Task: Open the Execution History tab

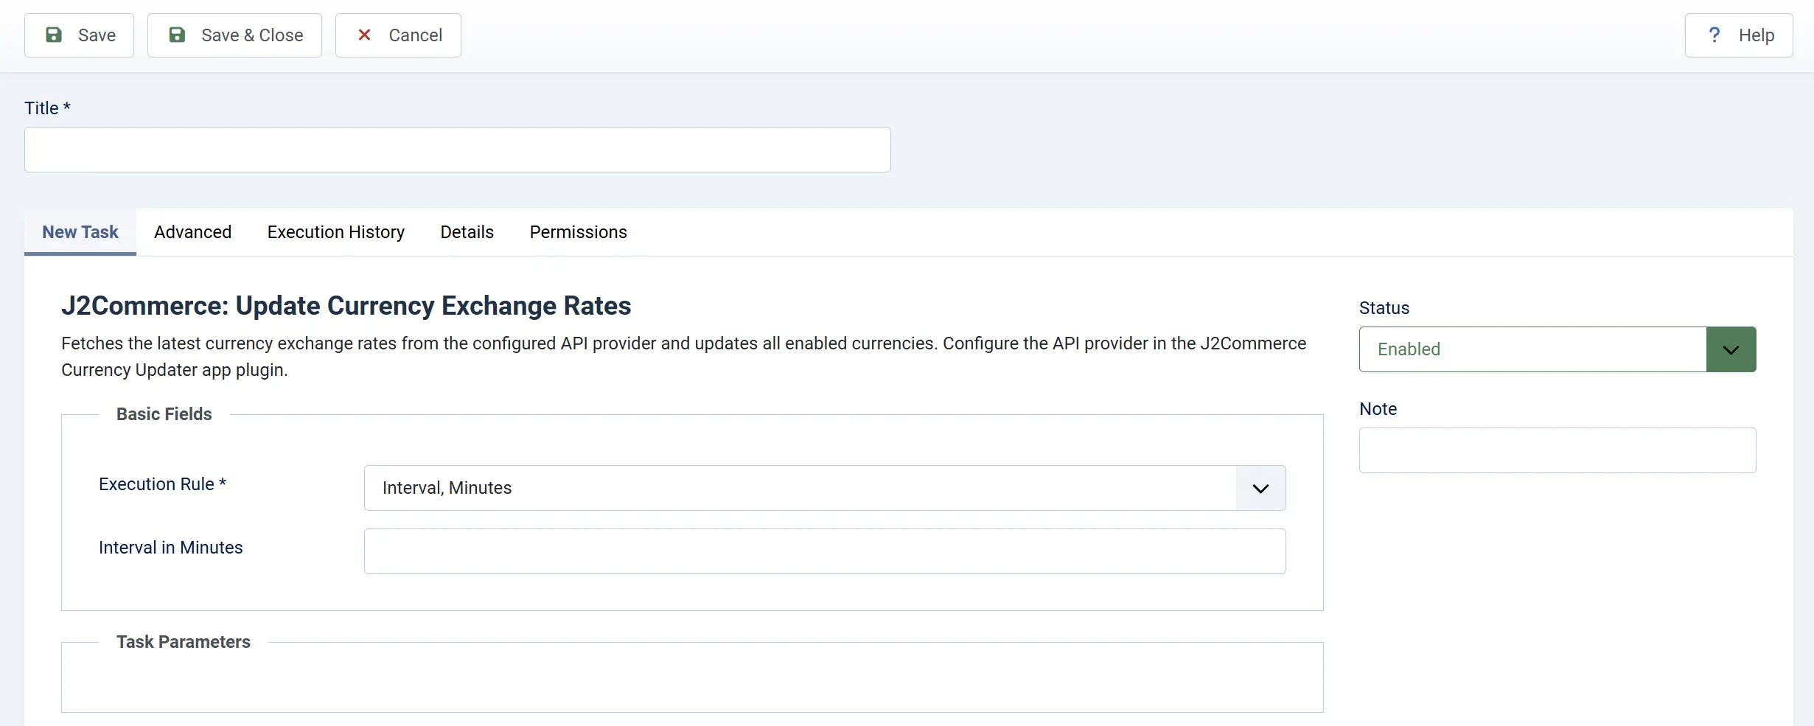Action: coord(336,232)
